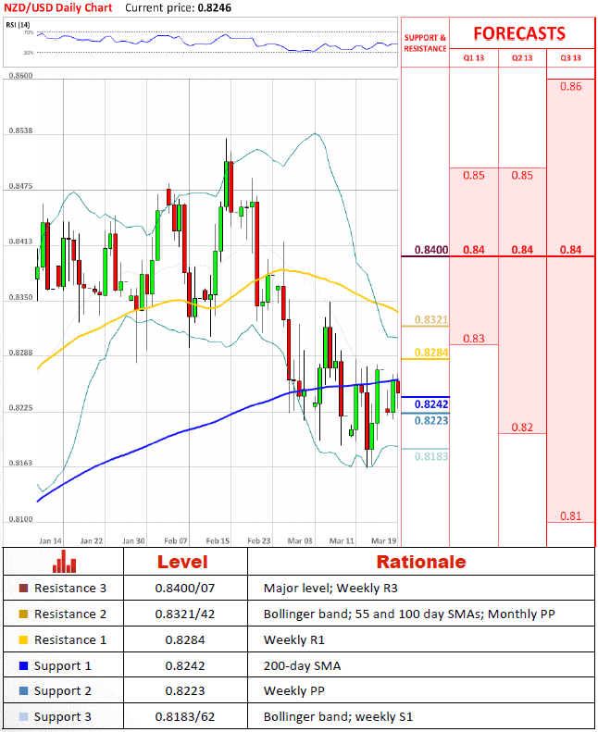Click the 0.84 forecast value in Q1 13
The width and height of the screenshot is (598, 732).
click(x=473, y=250)
